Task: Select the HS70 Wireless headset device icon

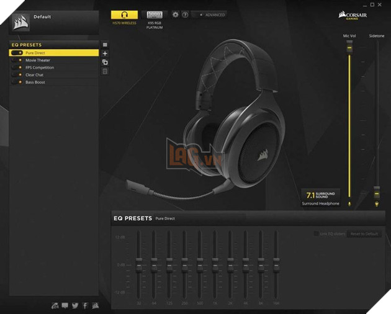Action: point(124,15)
